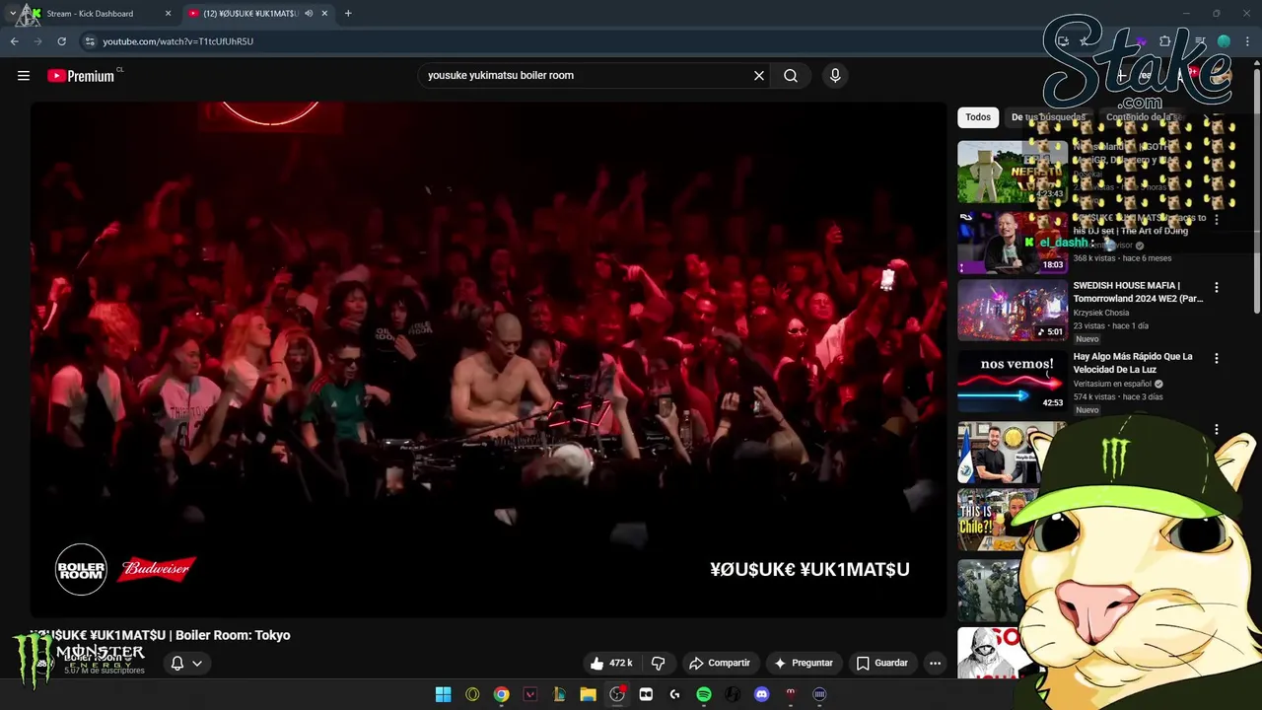Go back one page in Chrome

pos(15,41)
